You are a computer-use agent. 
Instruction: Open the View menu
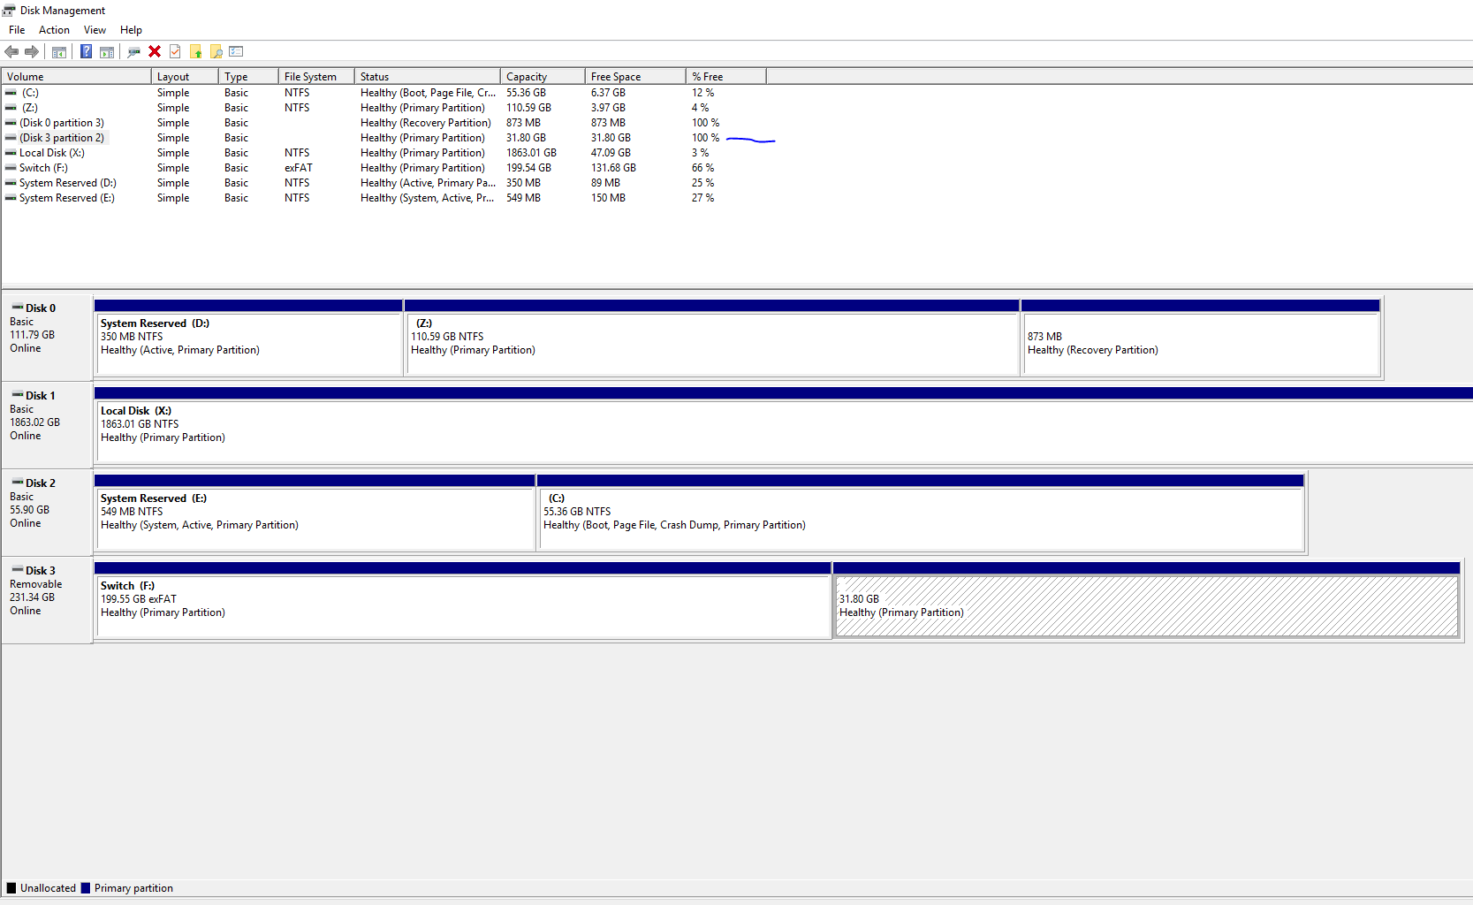tap(95, 30)
